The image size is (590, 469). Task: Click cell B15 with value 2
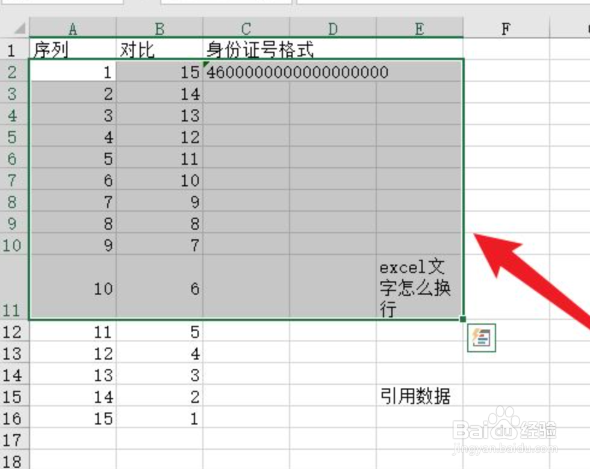(160, 396)
